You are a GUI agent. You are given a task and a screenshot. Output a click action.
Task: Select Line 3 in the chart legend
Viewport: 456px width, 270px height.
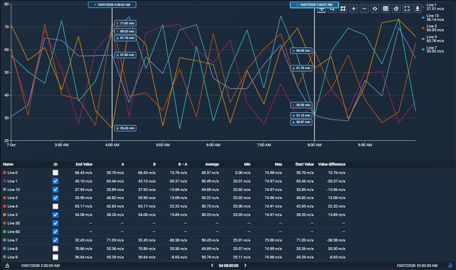tap(433, 28)
